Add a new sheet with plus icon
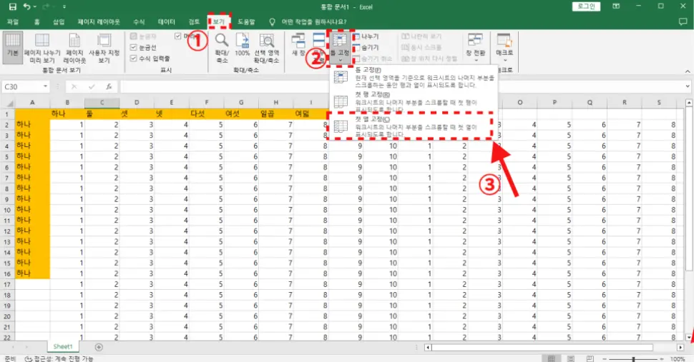694x362 pixels. [x=99, y=347]
